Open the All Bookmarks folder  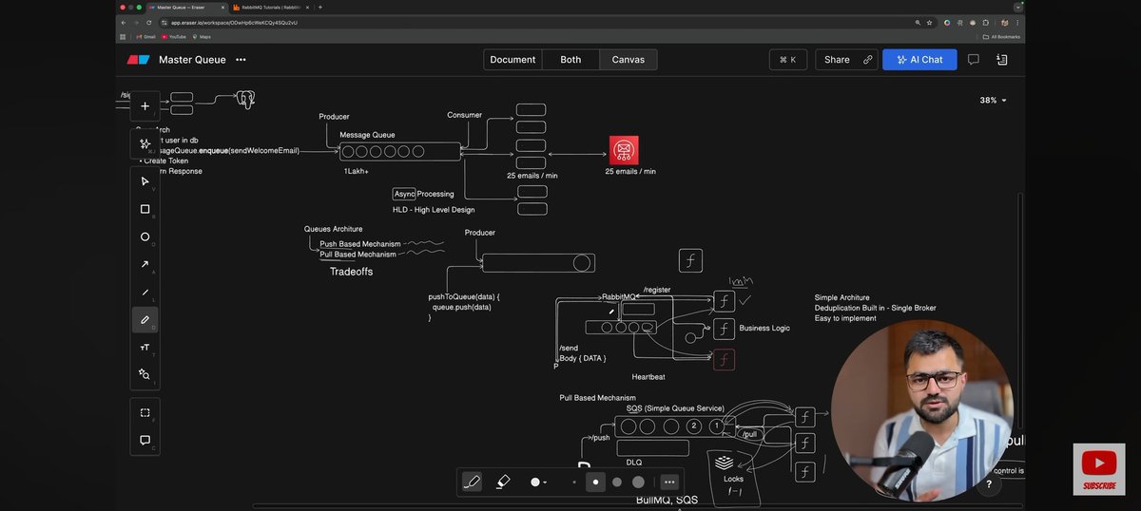tap(1002, 37)
